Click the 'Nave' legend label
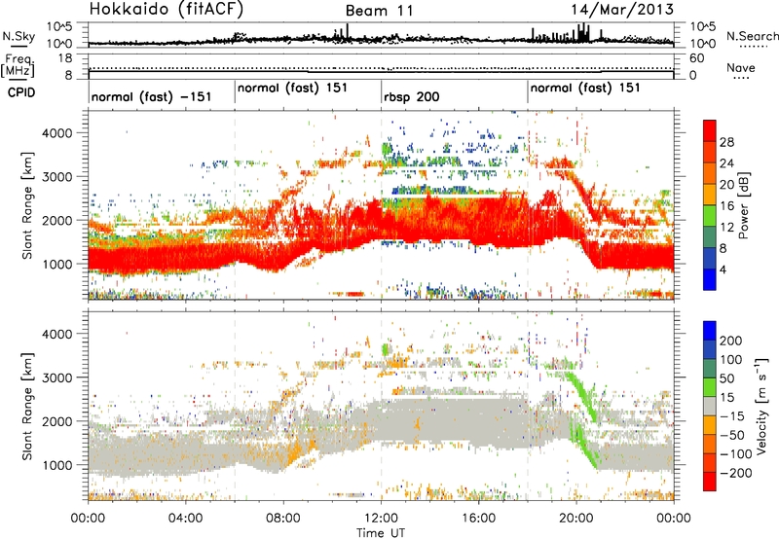The image size is (779, 539). 741,68
